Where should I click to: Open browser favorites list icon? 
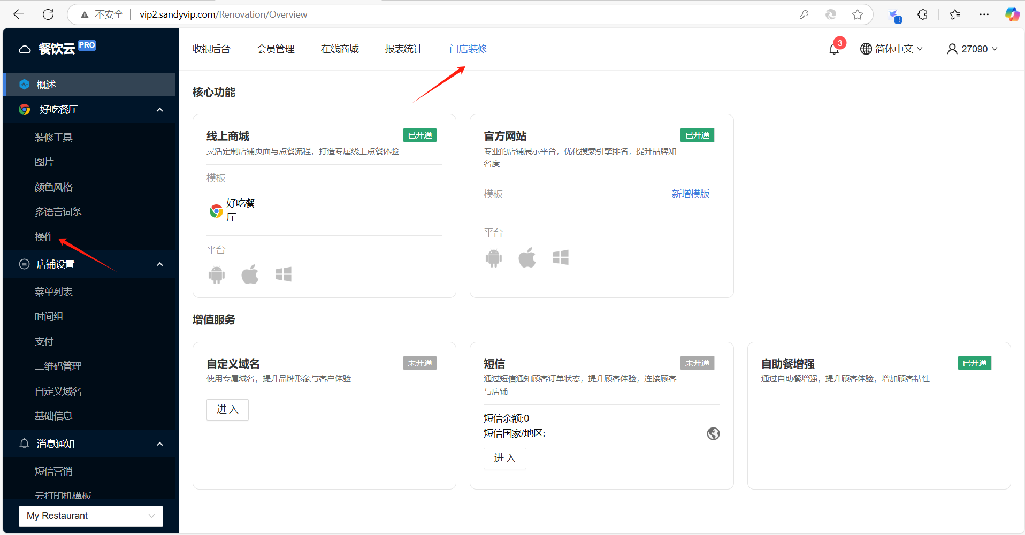click(x=955, y=14)
